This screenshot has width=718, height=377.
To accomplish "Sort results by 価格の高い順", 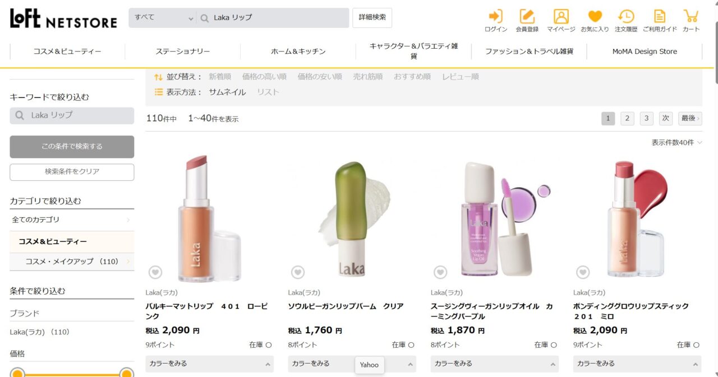I will [x=264, y=77].
